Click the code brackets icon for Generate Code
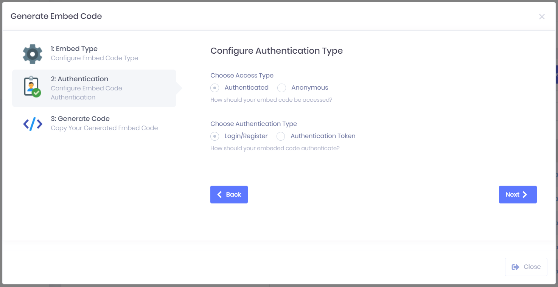The height and width of the screenshot is (287, 558). click(33, 124)
